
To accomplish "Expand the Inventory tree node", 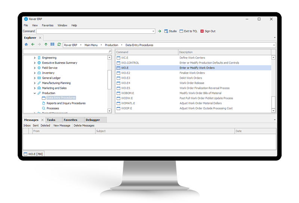I will (35, 73).
